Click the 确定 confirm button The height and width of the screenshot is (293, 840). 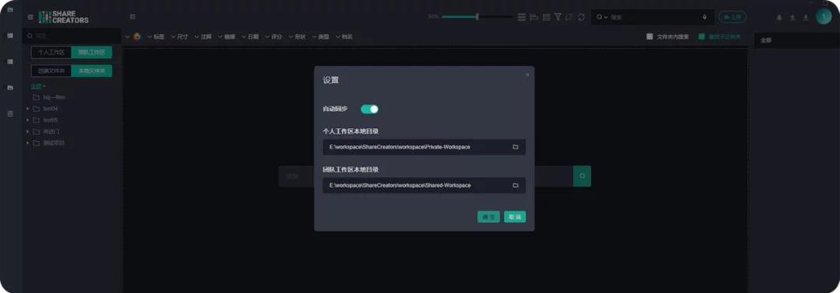pyautogui.click(x=488, y=217)
